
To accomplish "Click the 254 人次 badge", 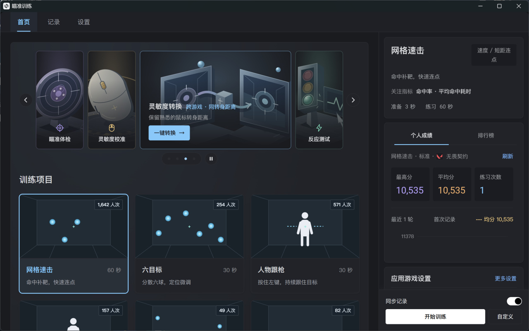I will (226, 205).
